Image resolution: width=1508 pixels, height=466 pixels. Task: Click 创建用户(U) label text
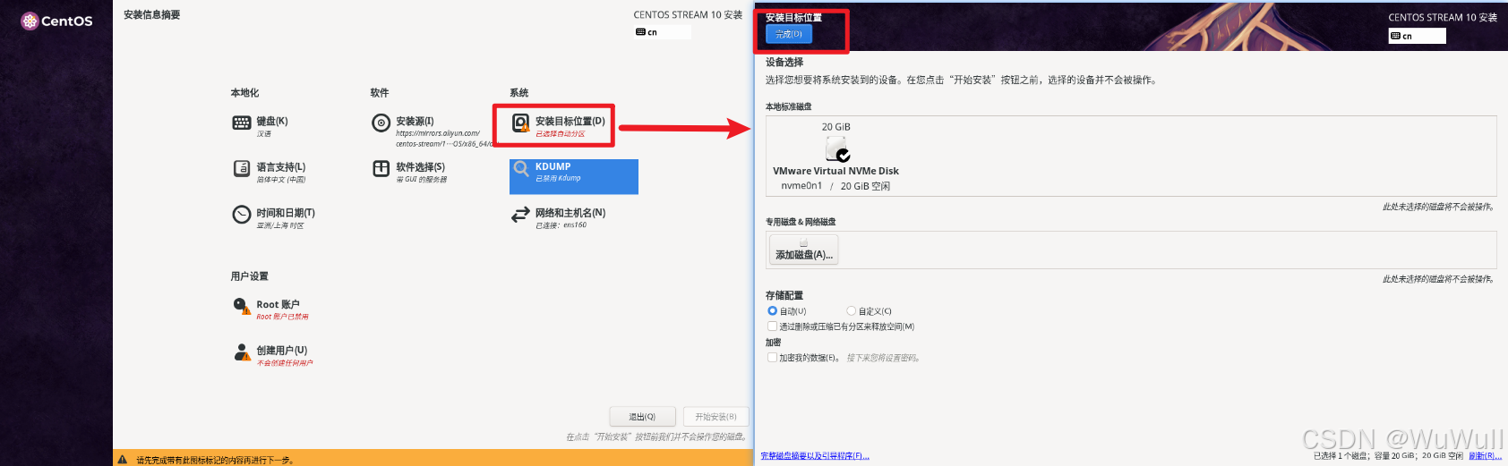click(282, 351)
